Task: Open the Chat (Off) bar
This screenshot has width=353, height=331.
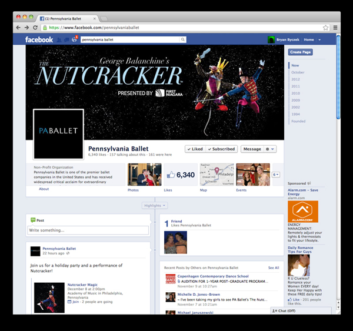Action: point(301,311)
